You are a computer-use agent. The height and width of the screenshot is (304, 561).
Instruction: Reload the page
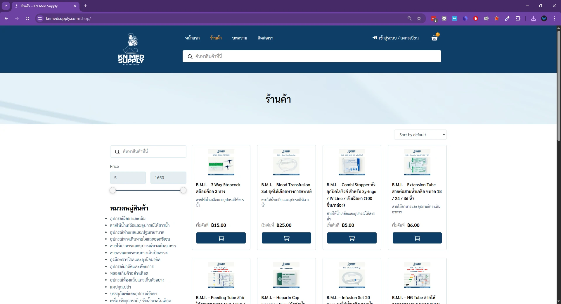pos(27,18)
